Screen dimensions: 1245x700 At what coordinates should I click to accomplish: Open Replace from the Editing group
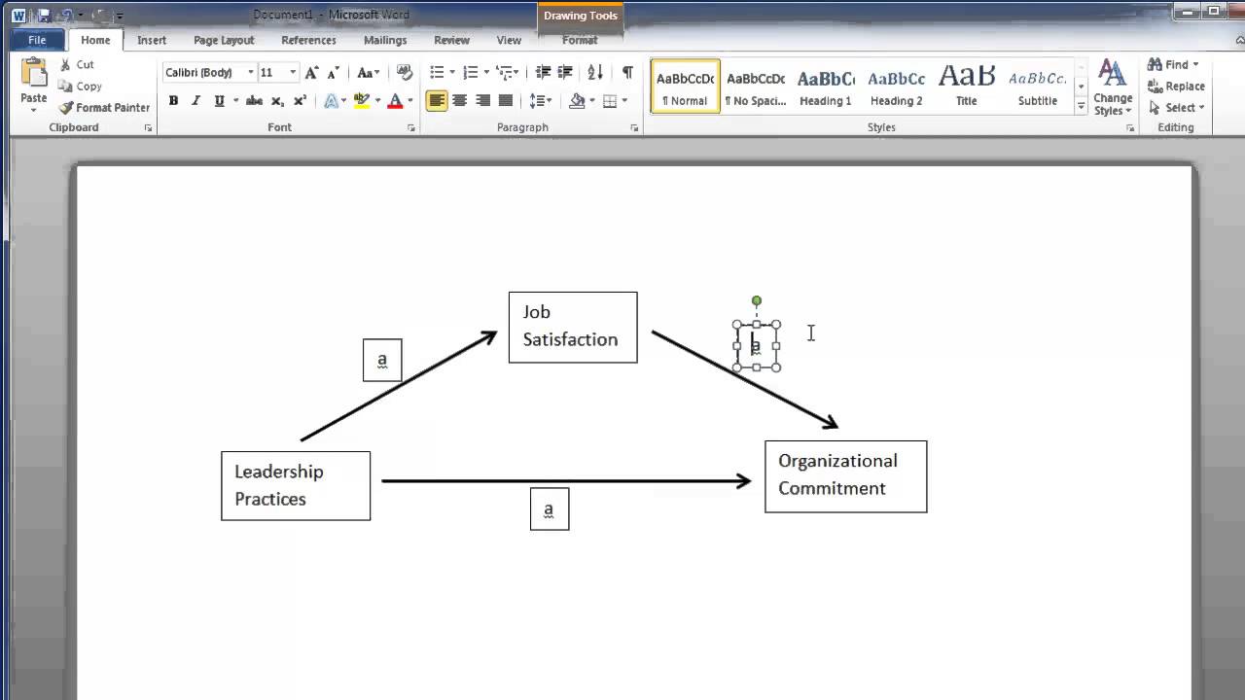click(1176, 87)
